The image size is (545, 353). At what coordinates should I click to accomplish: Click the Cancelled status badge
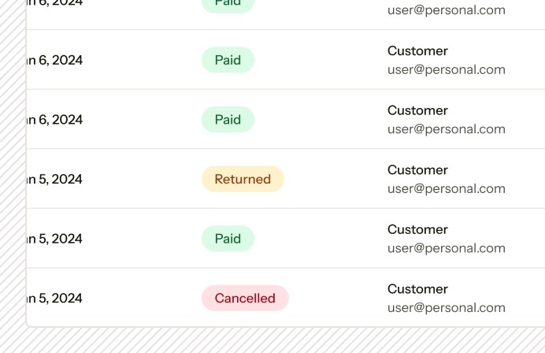tap(245, 298)
